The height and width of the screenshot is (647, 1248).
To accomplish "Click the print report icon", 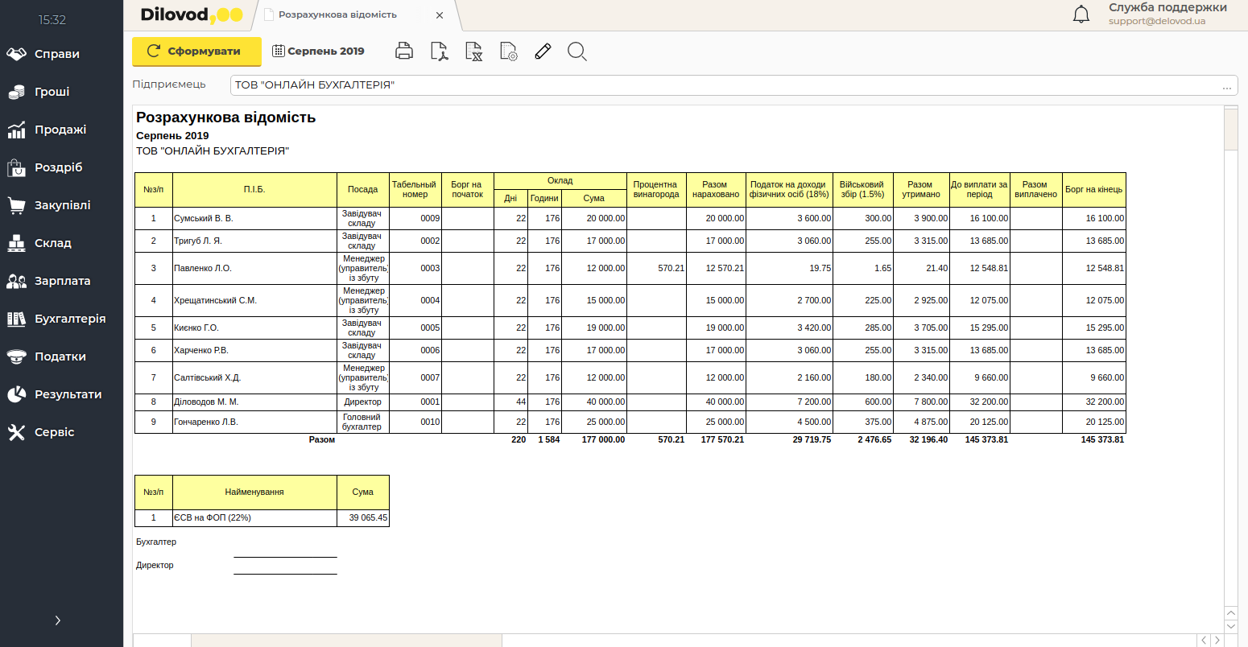I will pos(404,52).
